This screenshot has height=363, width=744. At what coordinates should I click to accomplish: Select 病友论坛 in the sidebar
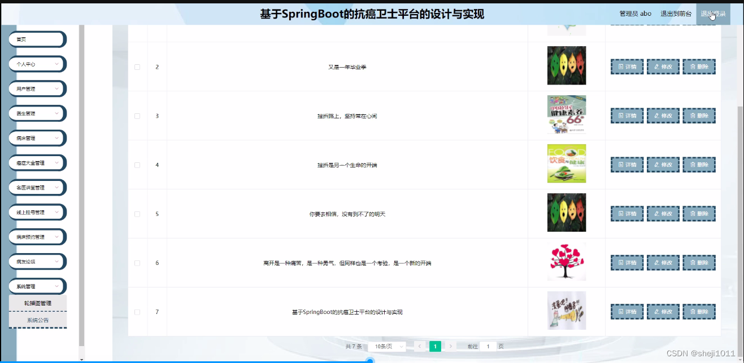pos(37,261)
